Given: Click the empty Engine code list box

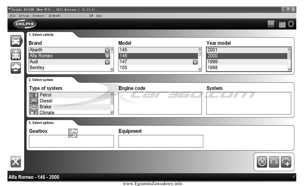Looking at the screenshot, I should [x=160, y=103].
